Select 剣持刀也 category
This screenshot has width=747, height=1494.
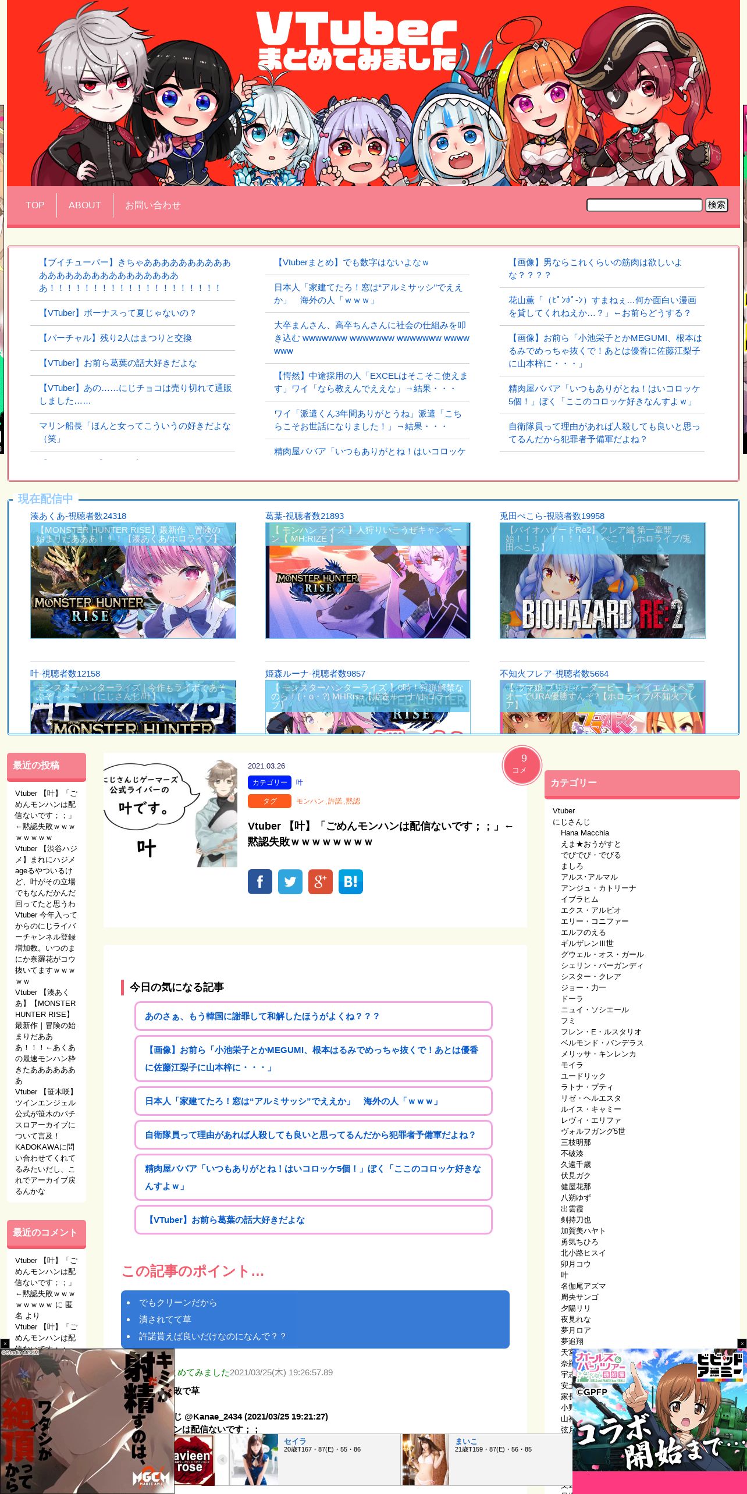pos(575,1219)
